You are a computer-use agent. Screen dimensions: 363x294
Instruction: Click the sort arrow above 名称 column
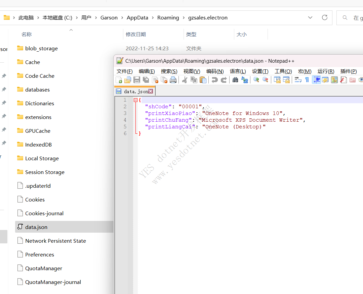coord(71,30)
